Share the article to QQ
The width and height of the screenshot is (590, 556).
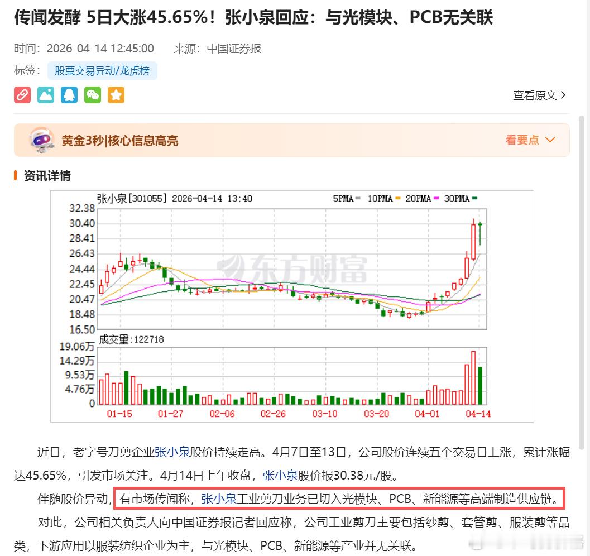[69, 95]
